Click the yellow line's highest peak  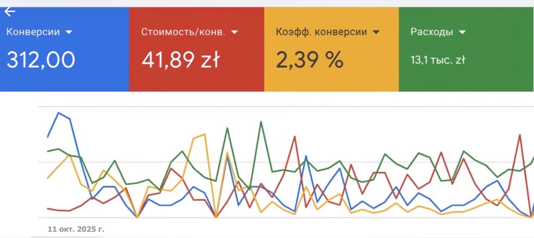[x=205, y=134]
